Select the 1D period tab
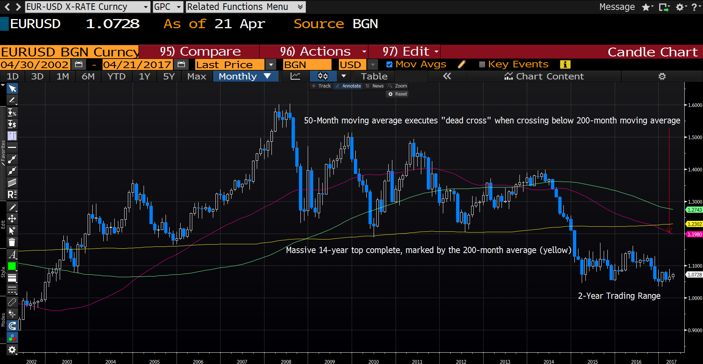The height and width of the screenshot is (364, 703). point(13,76)
